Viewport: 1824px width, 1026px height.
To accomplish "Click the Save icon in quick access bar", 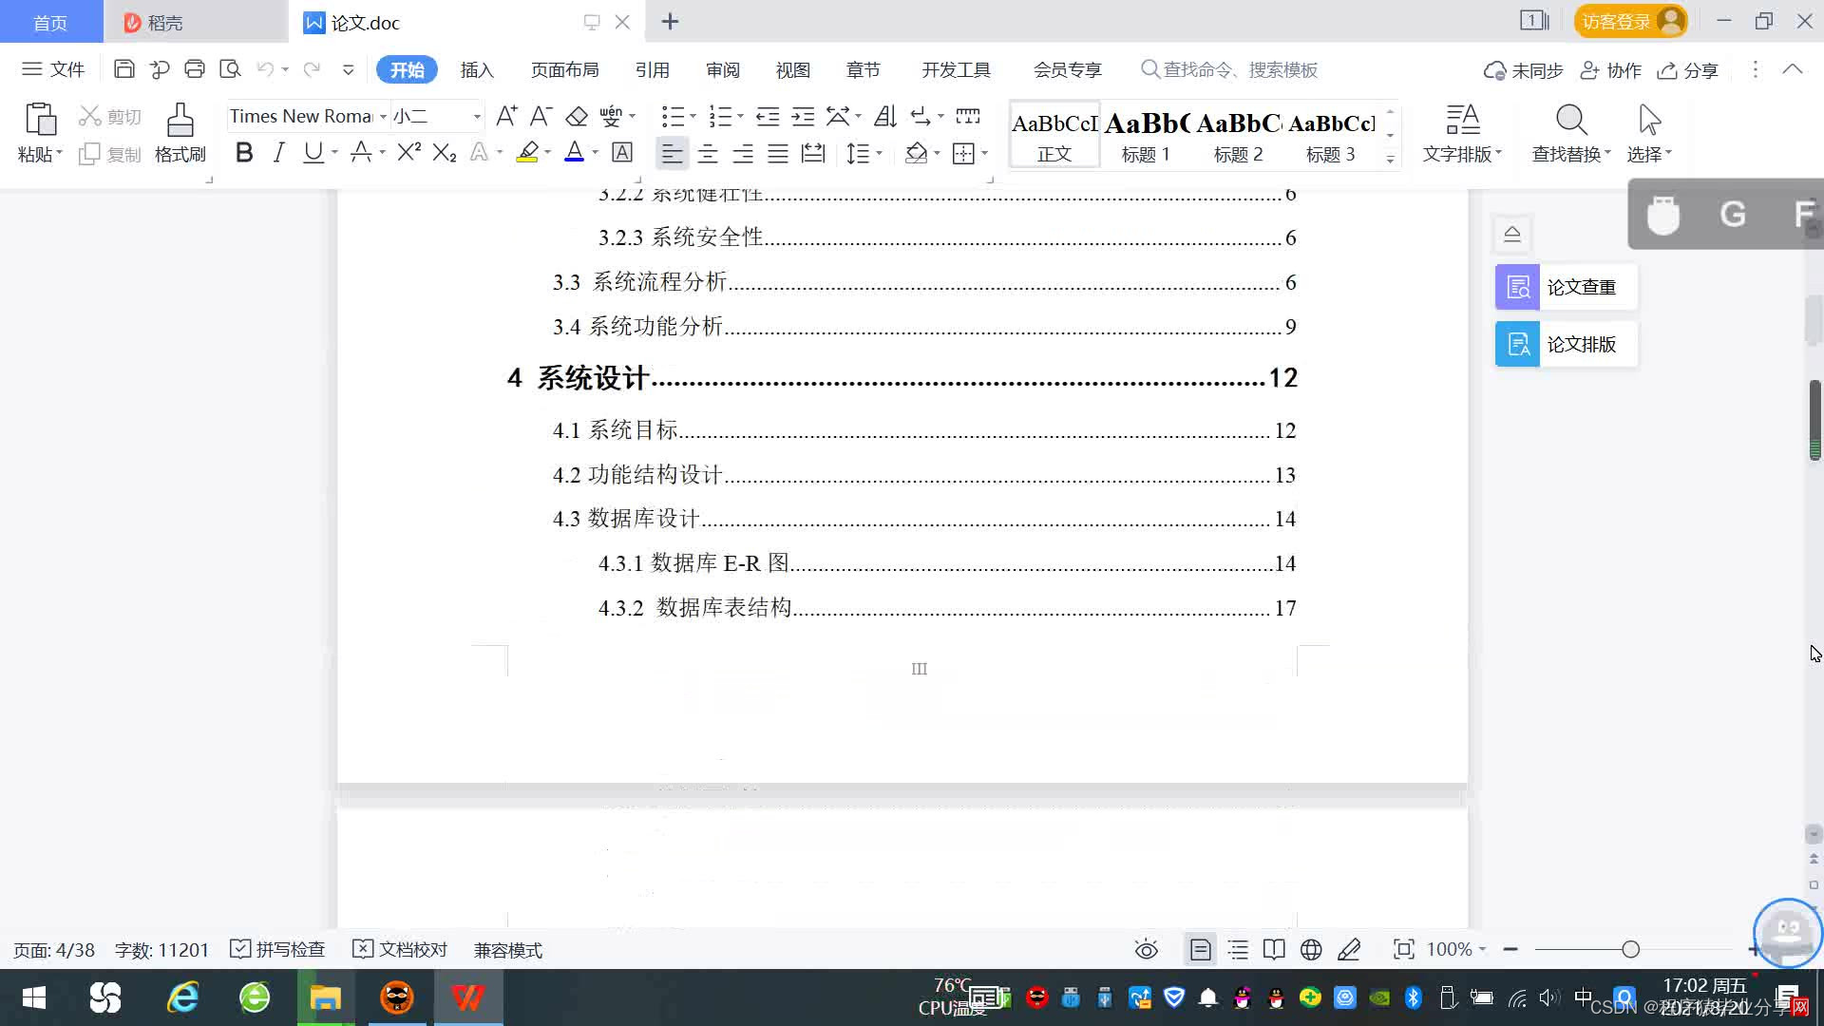I will pyautogui.click(x=123, y=69).
